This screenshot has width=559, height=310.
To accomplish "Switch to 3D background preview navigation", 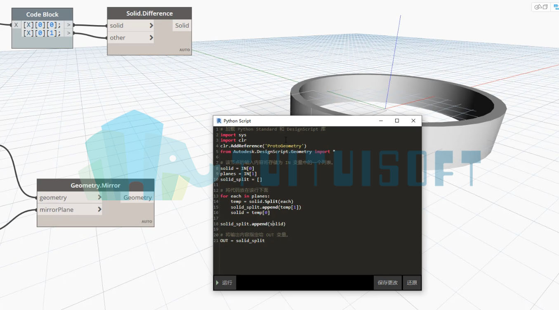I will point(541,7).
